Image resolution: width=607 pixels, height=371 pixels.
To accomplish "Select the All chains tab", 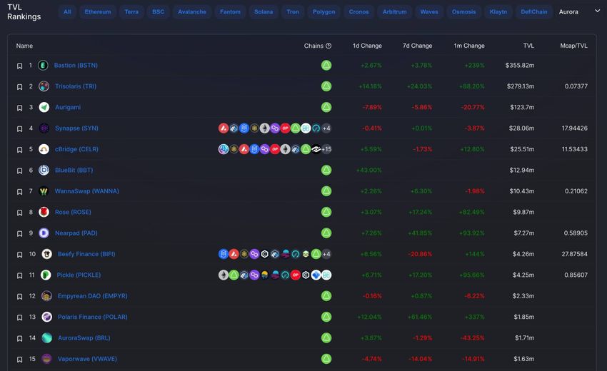I will [x=67, y=11].
